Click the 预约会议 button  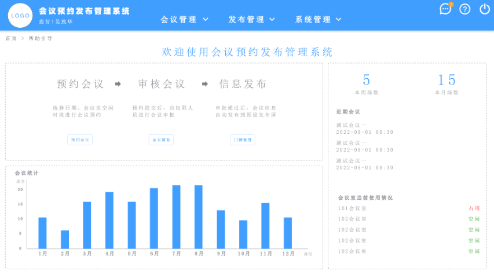point(80,140)
